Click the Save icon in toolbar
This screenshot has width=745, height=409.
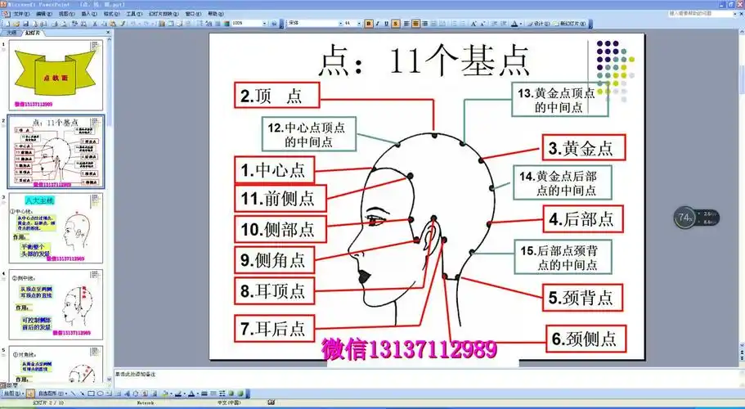[x=25, y=23]
